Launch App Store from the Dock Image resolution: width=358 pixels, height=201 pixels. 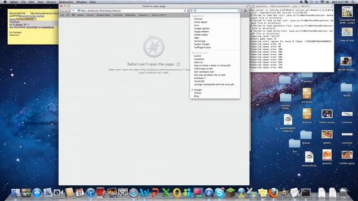[37, 193]
